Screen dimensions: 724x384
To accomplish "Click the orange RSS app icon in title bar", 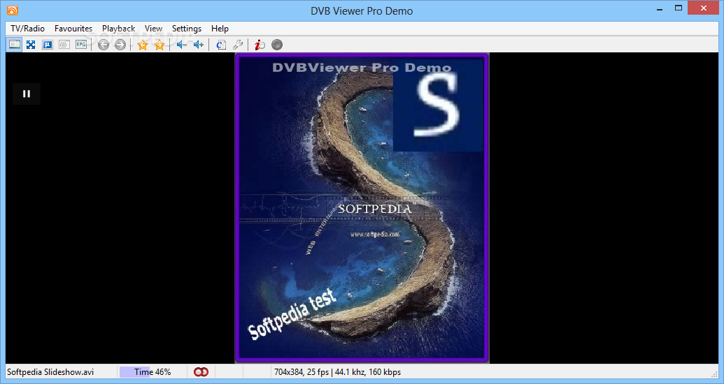I will (13, 10).
